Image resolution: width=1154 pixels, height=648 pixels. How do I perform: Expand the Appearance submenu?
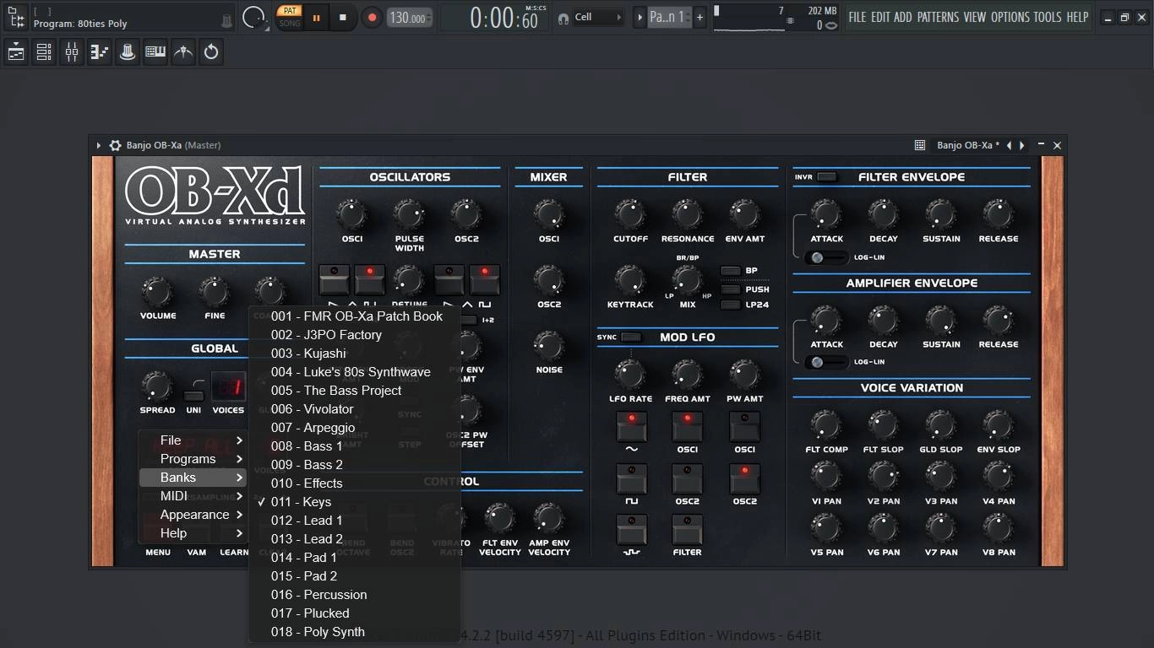[193, 515]
